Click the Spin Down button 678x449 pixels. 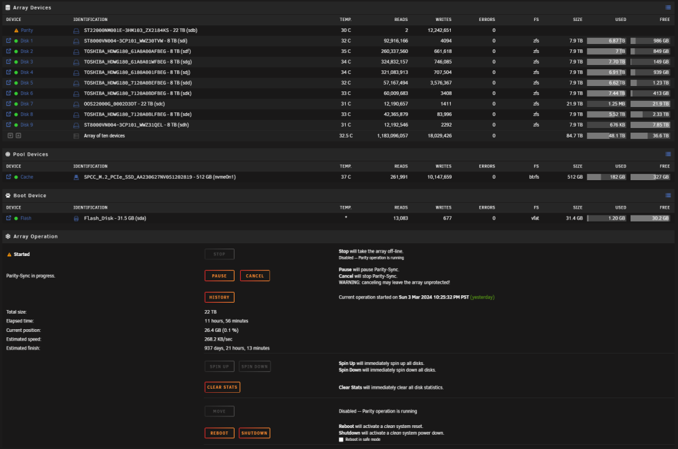click(255, 366)
